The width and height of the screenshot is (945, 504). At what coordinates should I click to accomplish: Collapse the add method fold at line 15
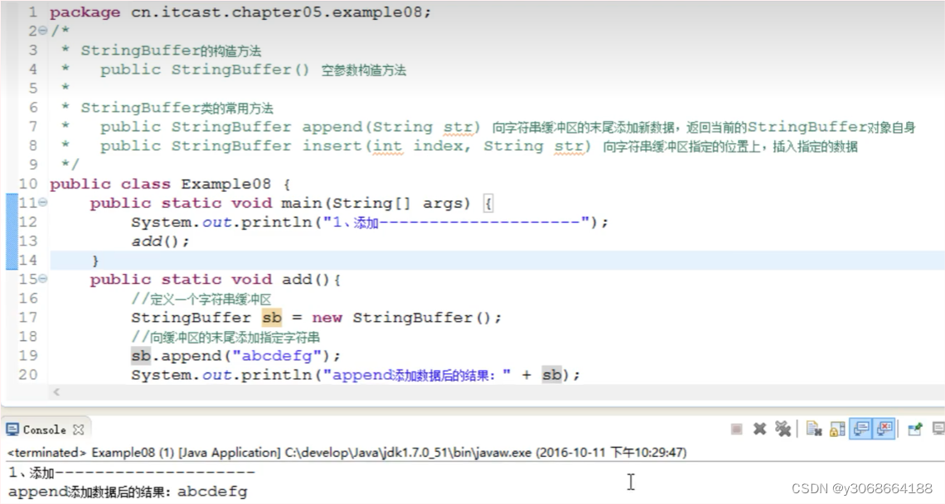[41, 279]
